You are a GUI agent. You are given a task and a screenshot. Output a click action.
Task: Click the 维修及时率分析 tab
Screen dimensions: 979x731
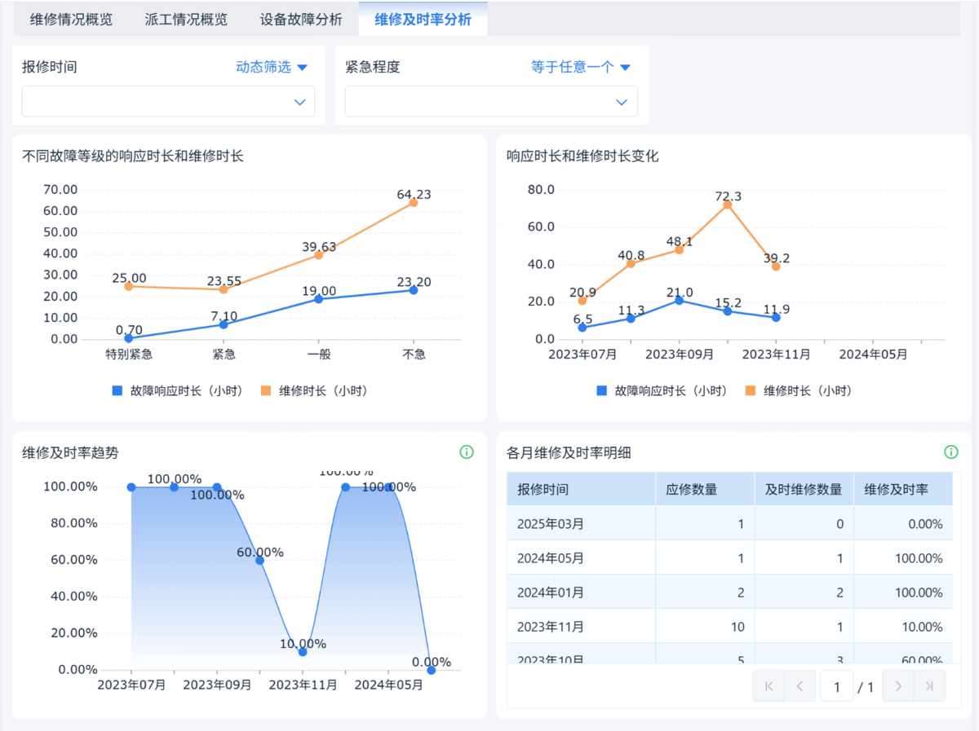tap(423, 20)
